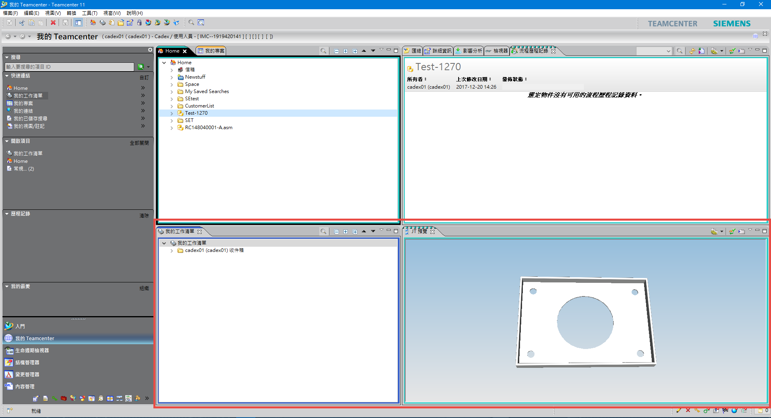Image resolution: width=771 pixels, height=418 pixels.
Task: Click the Save floppy disk icon
Action: pyautogui.click(x=65, y=23)
